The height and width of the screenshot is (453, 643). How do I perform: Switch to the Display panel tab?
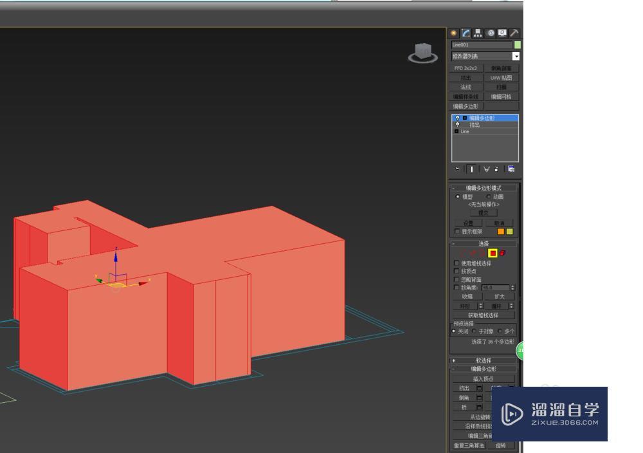[x=502, y=33]
